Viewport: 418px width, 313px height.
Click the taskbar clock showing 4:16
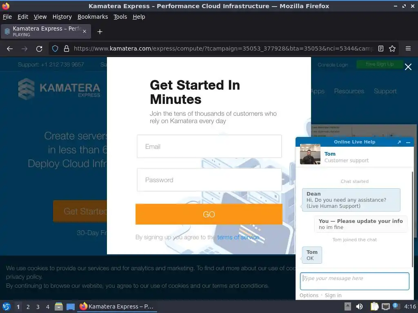coord(410,306)
